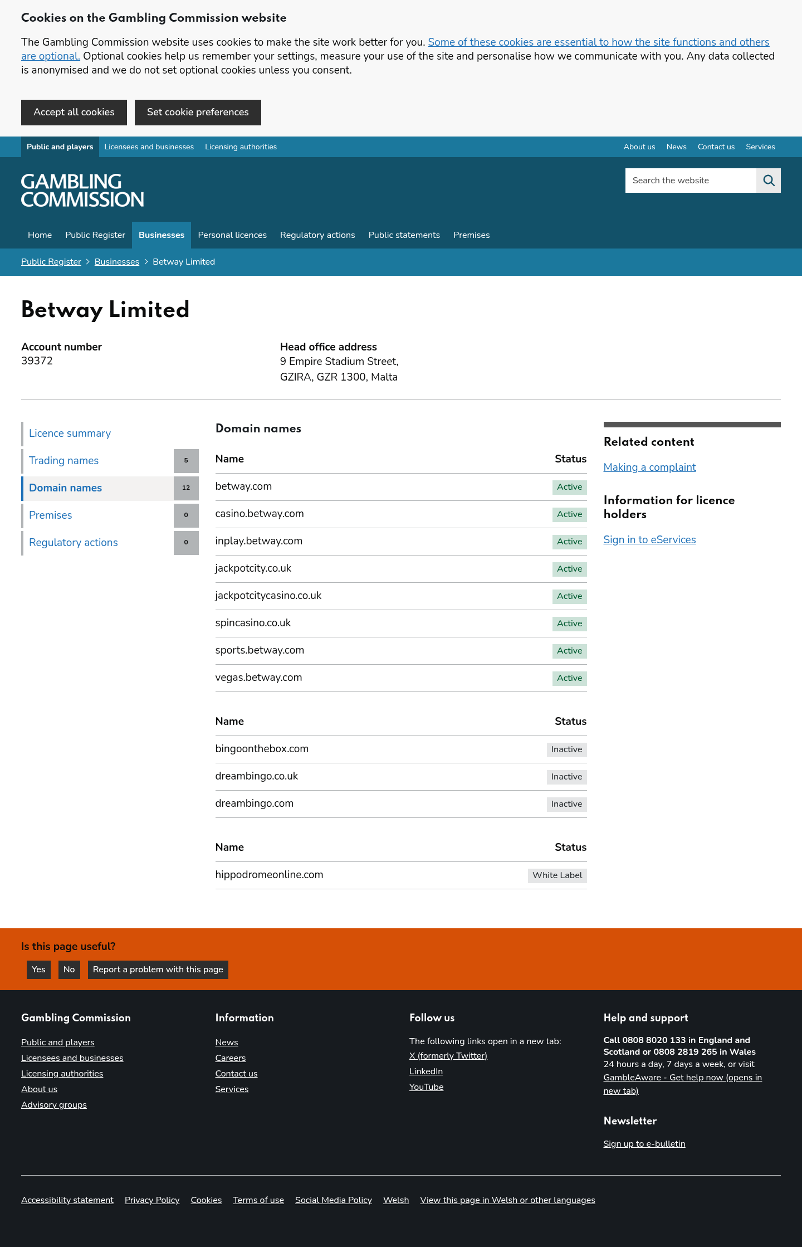Screen dimensions: 802x1247
Task: Report a problem with this page
Action: coord(158,970)
